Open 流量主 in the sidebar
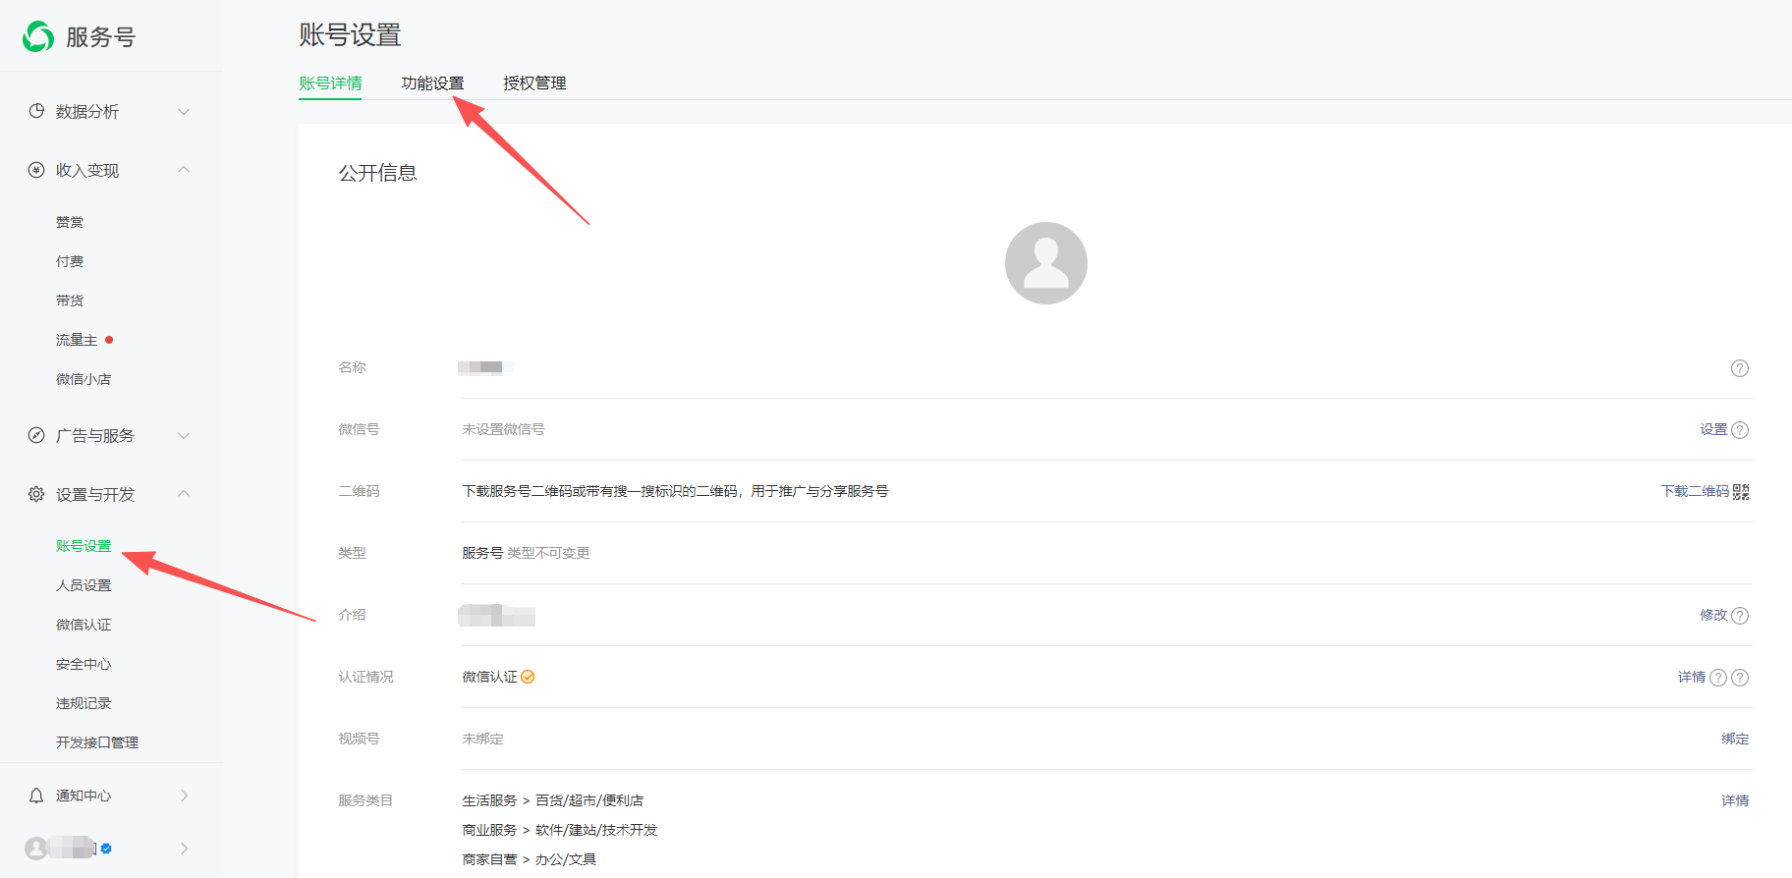1792x878 pixels. [77, 340]
